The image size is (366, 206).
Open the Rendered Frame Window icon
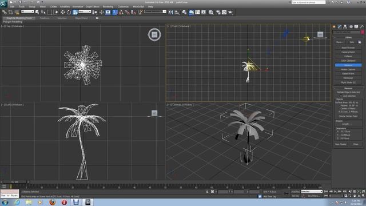pyautogui.click(x=224, y=12)
